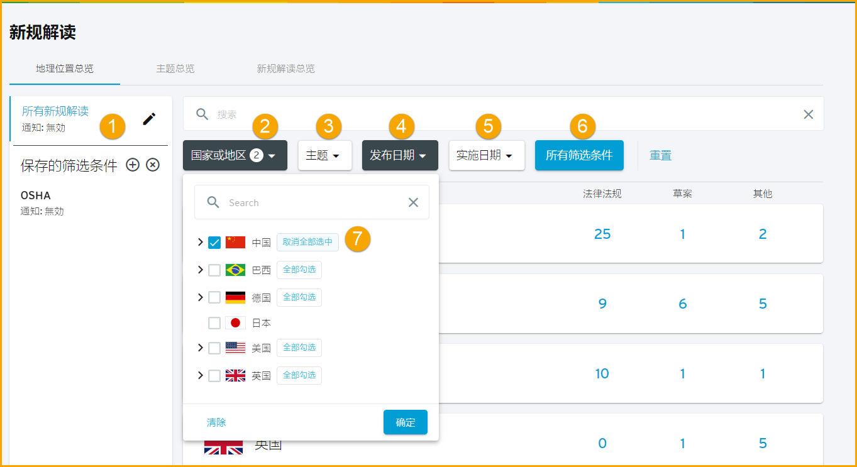Tick the 德国 checkbox

[214, 297]
